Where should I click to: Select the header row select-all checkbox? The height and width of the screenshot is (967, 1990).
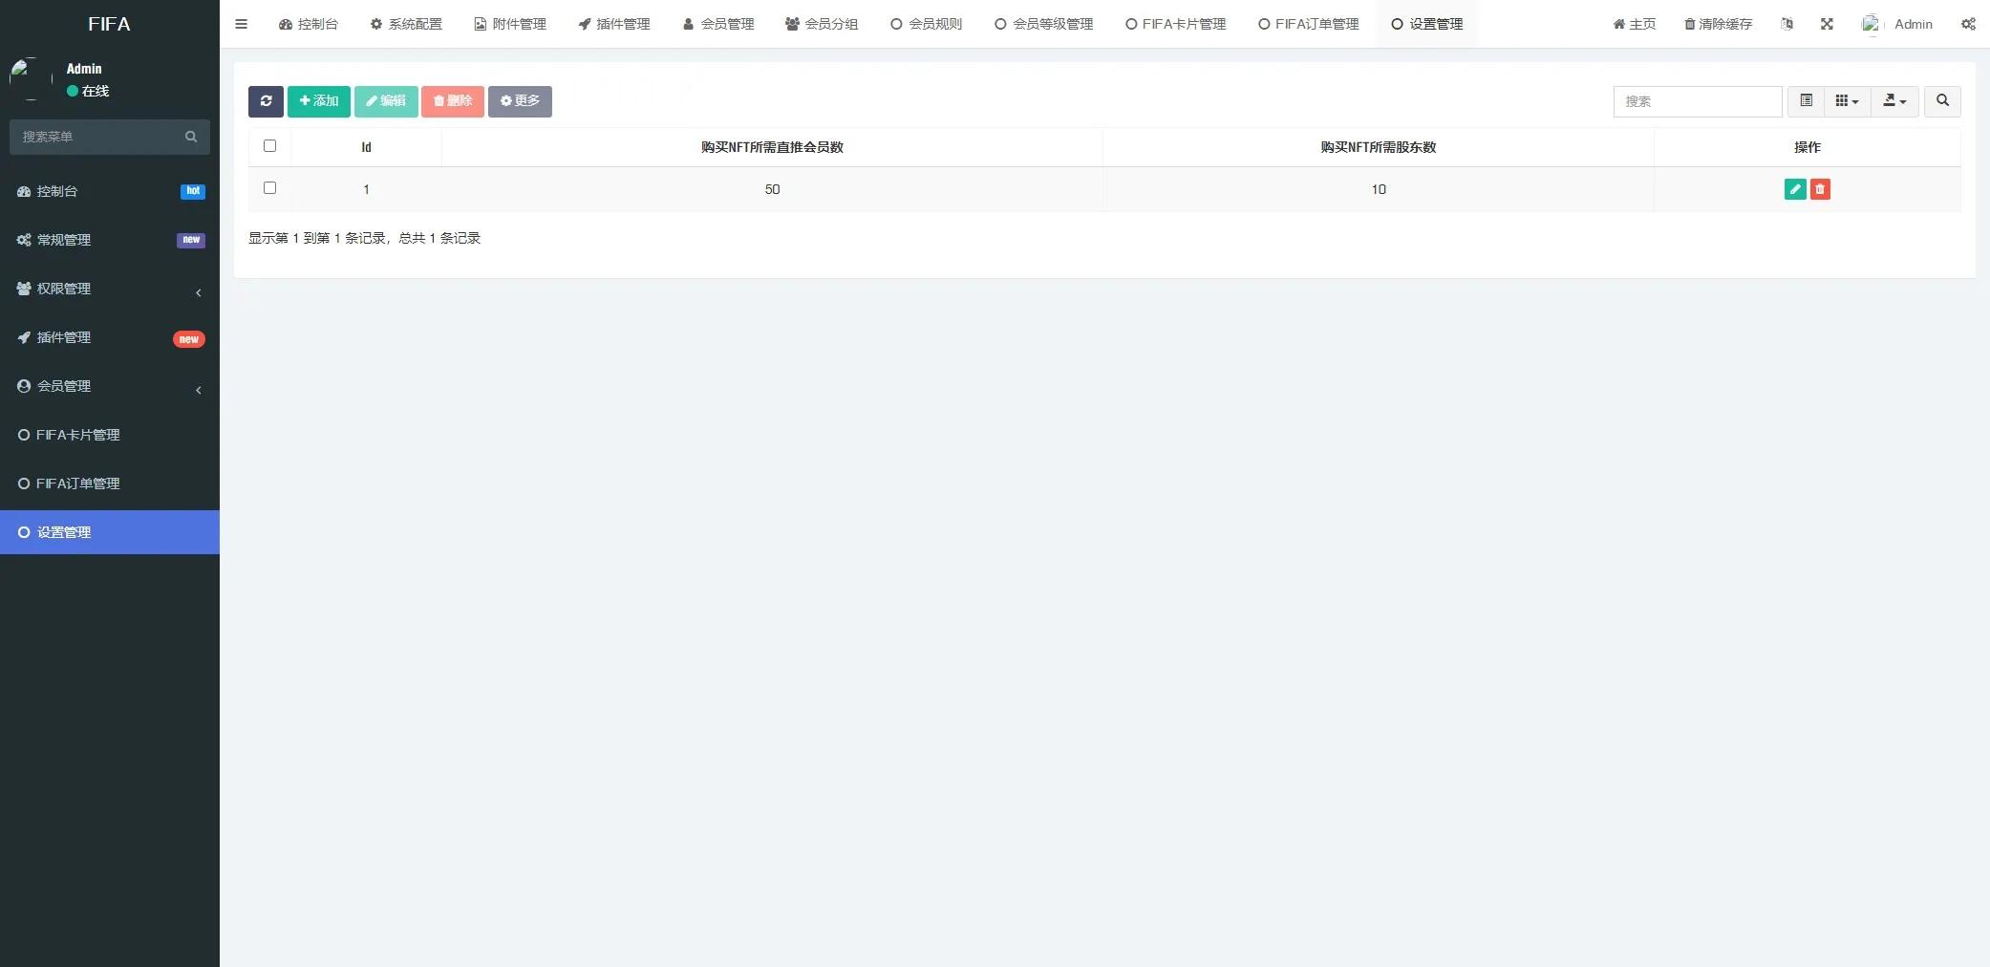[x=269, y=146]
